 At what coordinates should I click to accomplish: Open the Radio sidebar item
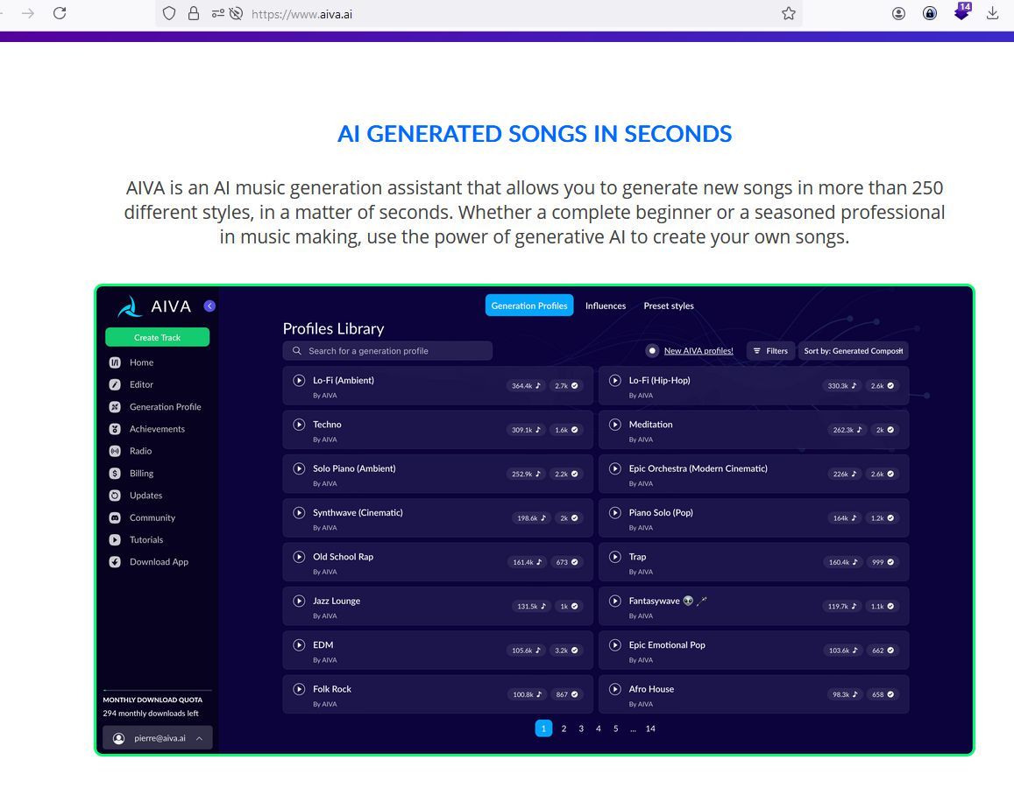point(131,451)
